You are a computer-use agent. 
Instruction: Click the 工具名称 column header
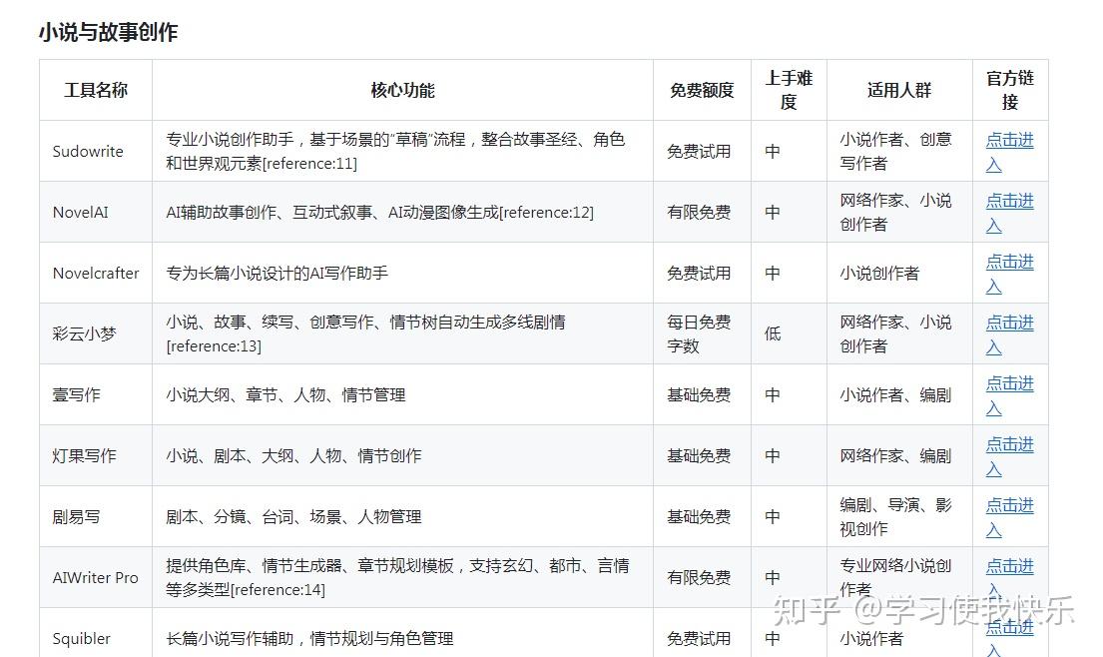[96, 90]
